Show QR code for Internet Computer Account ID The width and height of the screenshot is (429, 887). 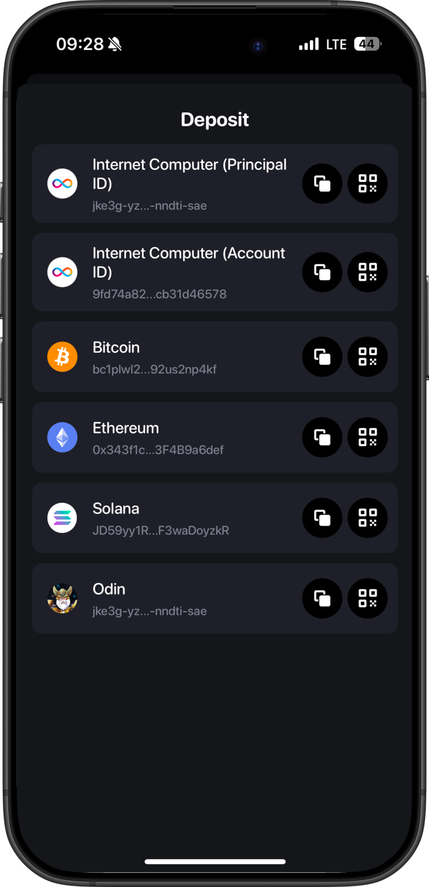point(367,272)
